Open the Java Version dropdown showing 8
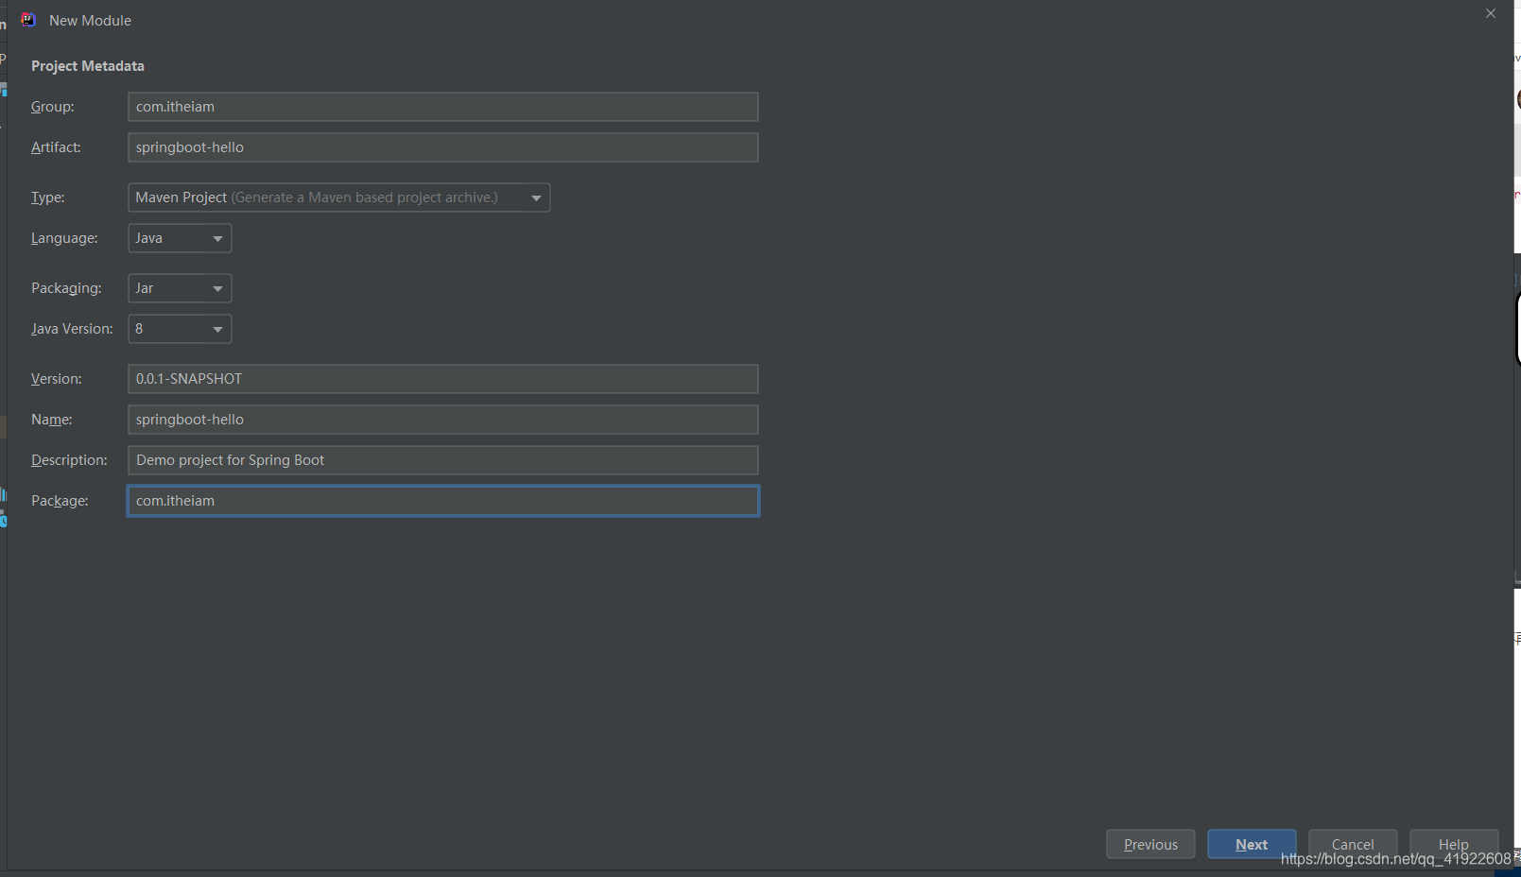1521x877 pixels. pos(180,329)
